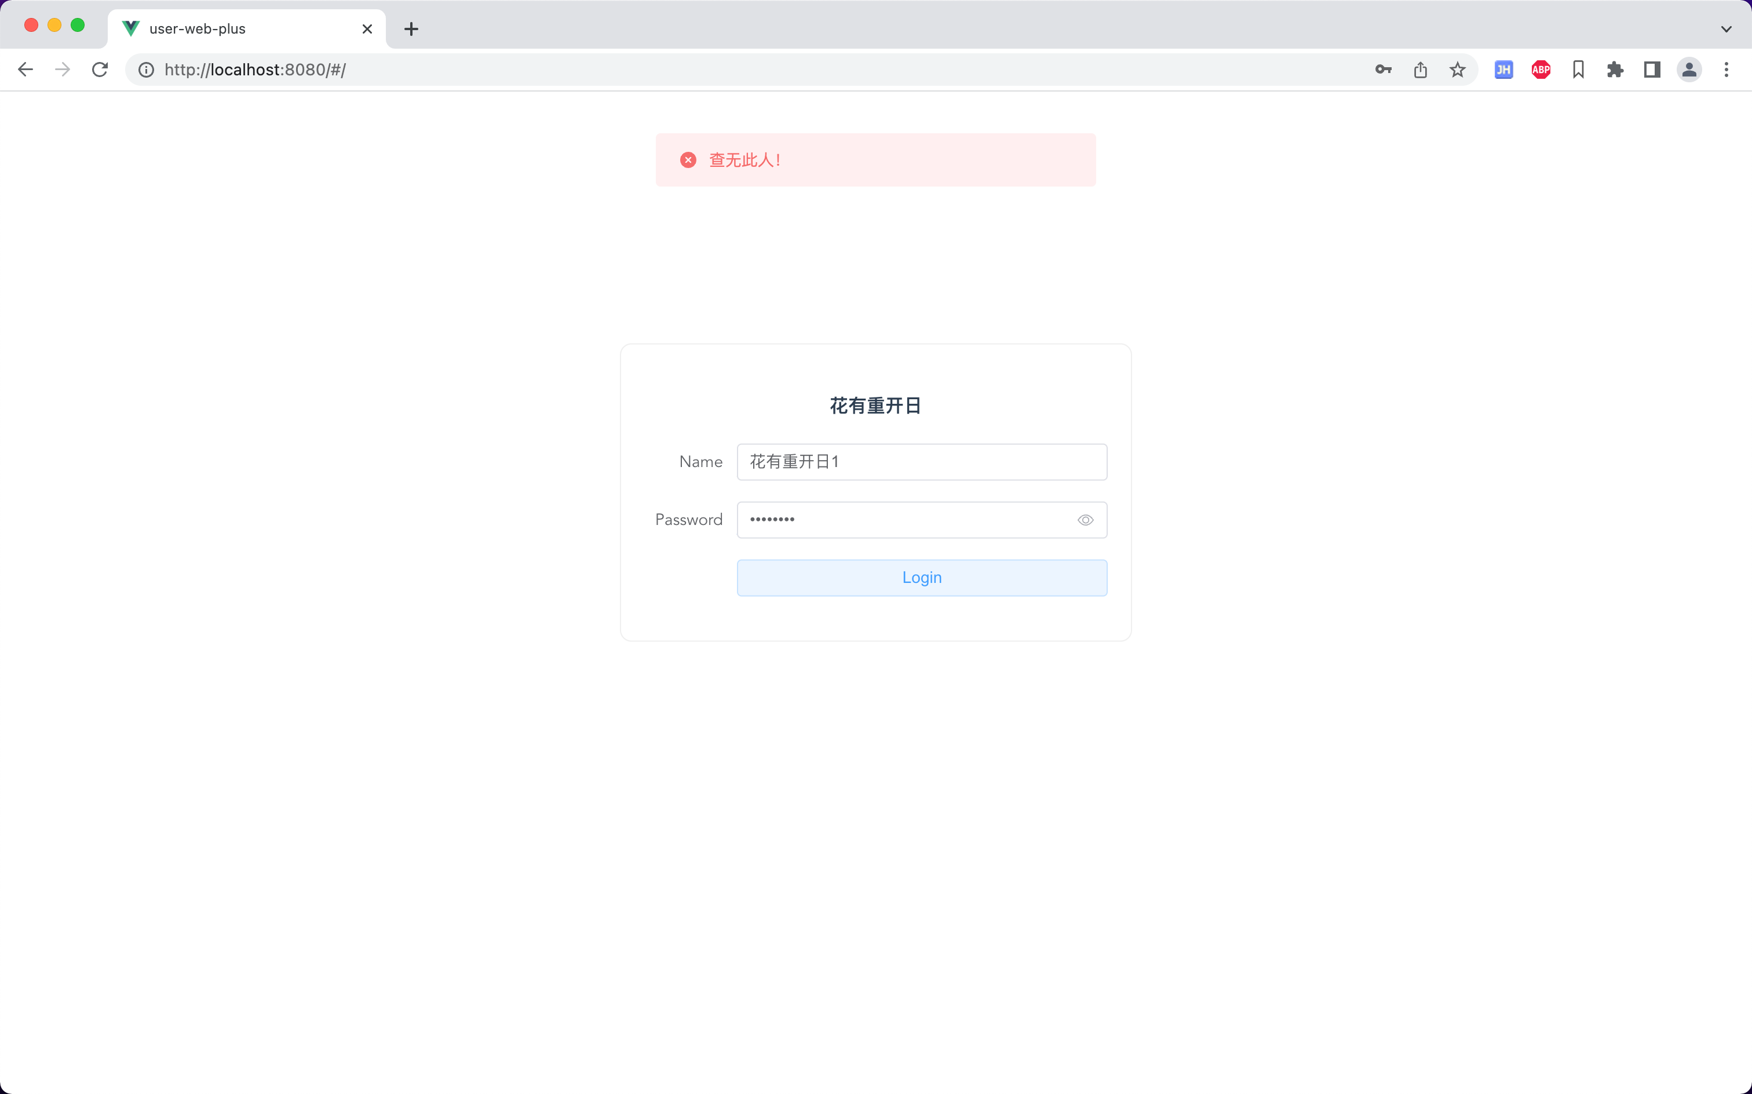Focus the Name input field
The width and height of the screenshot is (1752, 1094).
click(x=922, y=462)
